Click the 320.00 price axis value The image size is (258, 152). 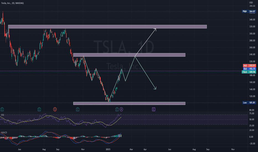tap(252, 27)
